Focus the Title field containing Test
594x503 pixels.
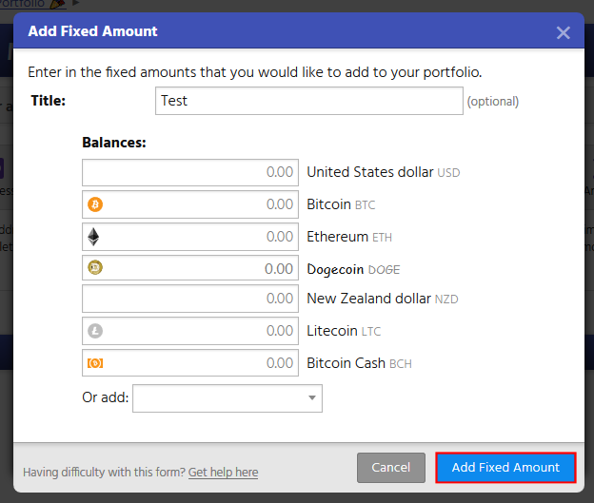pos(308,101)
